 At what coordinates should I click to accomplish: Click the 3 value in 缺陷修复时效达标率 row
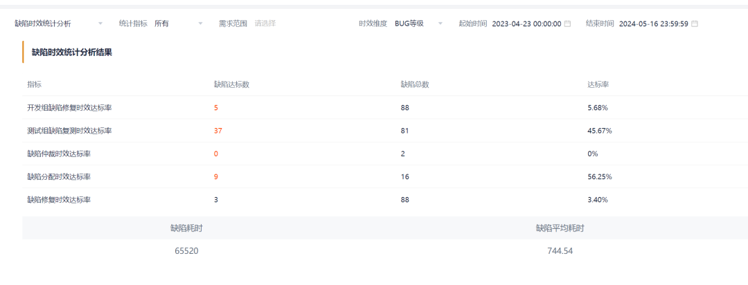[x=216, y=200]
